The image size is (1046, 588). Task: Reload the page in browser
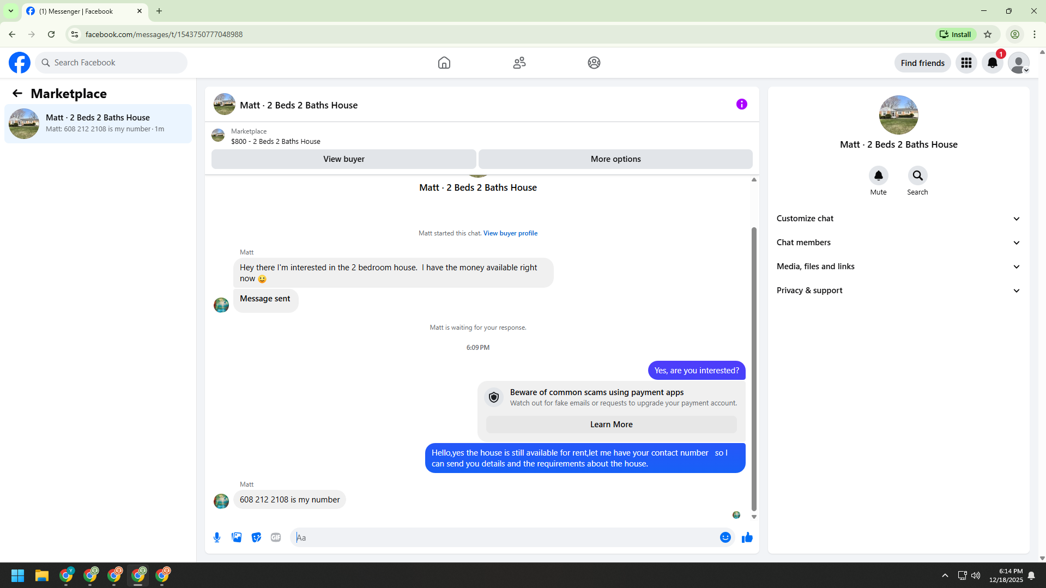[x=51, y=34]
